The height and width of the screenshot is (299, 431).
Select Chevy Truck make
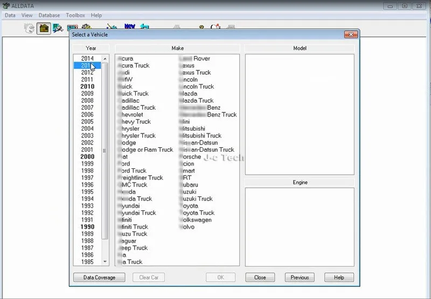pyautogui.click(x=134, y=122)
